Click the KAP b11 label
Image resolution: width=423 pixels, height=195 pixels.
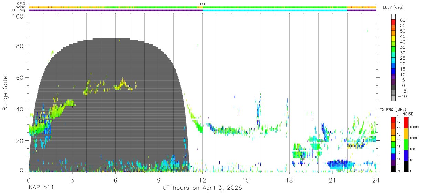click(41, 188)
